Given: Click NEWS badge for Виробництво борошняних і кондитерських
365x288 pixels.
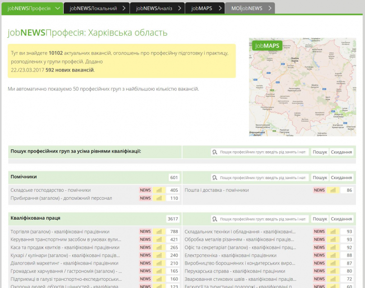Looking at the screenshot, I should click(x=319, y=263).
